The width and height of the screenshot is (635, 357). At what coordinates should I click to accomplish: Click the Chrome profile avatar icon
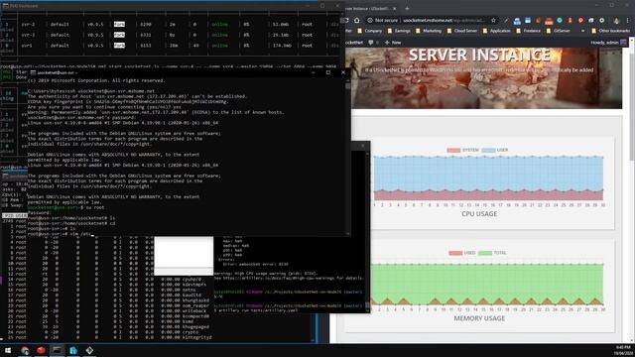tap(617, 20)
